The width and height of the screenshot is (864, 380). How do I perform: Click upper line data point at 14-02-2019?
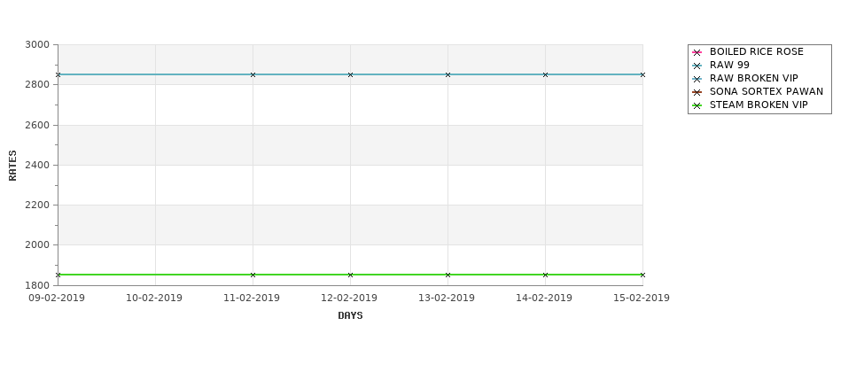pyautogui.click(x=546, y=75)
